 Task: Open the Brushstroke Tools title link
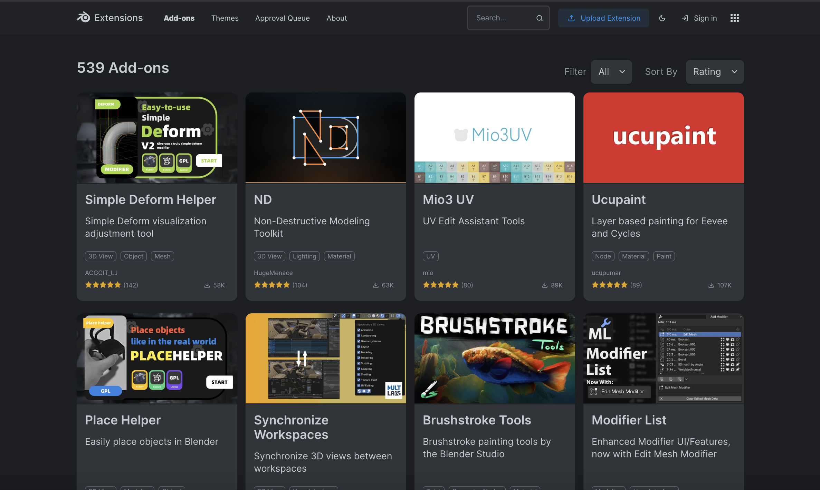click(477, 420)
